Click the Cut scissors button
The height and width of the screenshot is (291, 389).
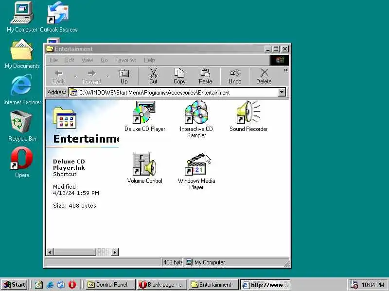click(x=153, y=77)
